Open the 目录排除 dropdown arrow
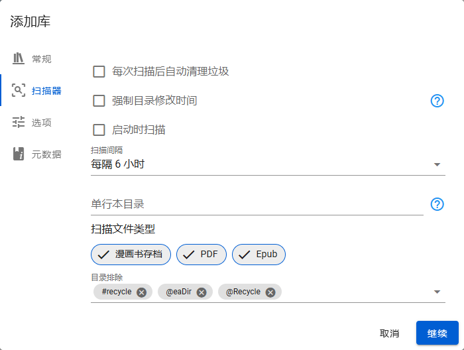Viewport: 464px width, 350px height. click(437, 292)
